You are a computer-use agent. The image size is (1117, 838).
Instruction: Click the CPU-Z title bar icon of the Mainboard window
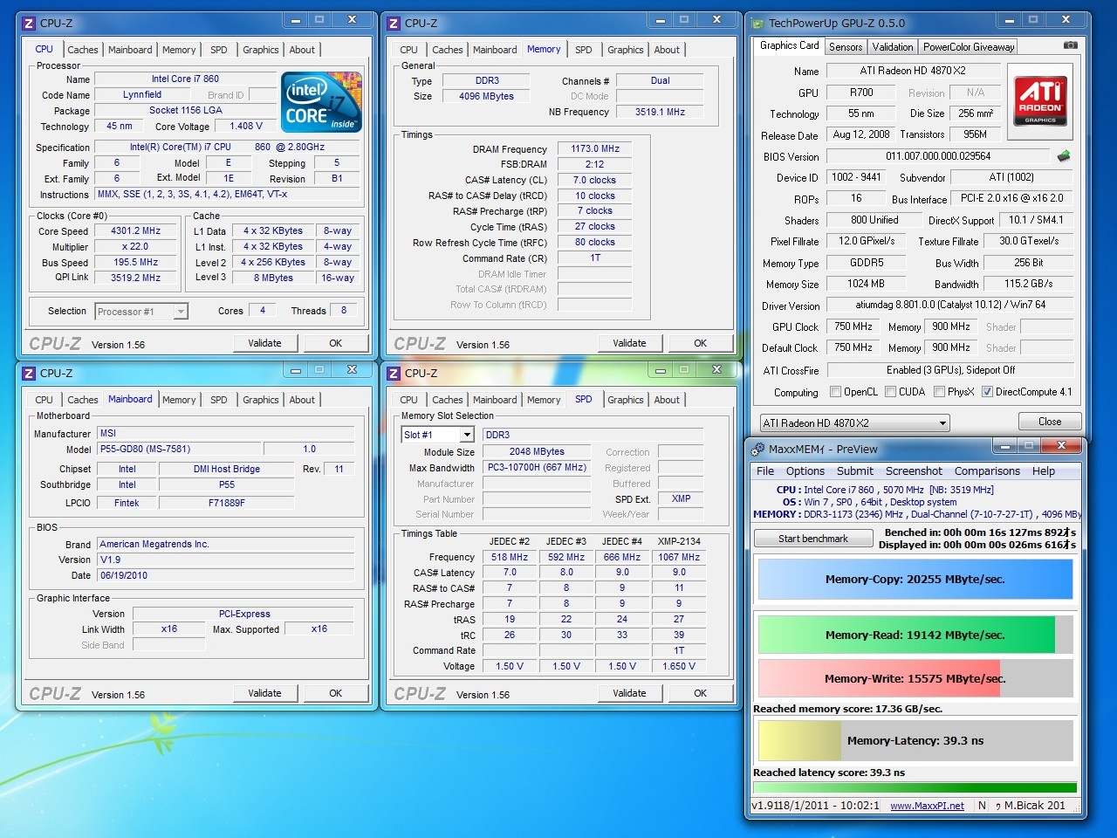pyautogui.click(x=29, y=373)
